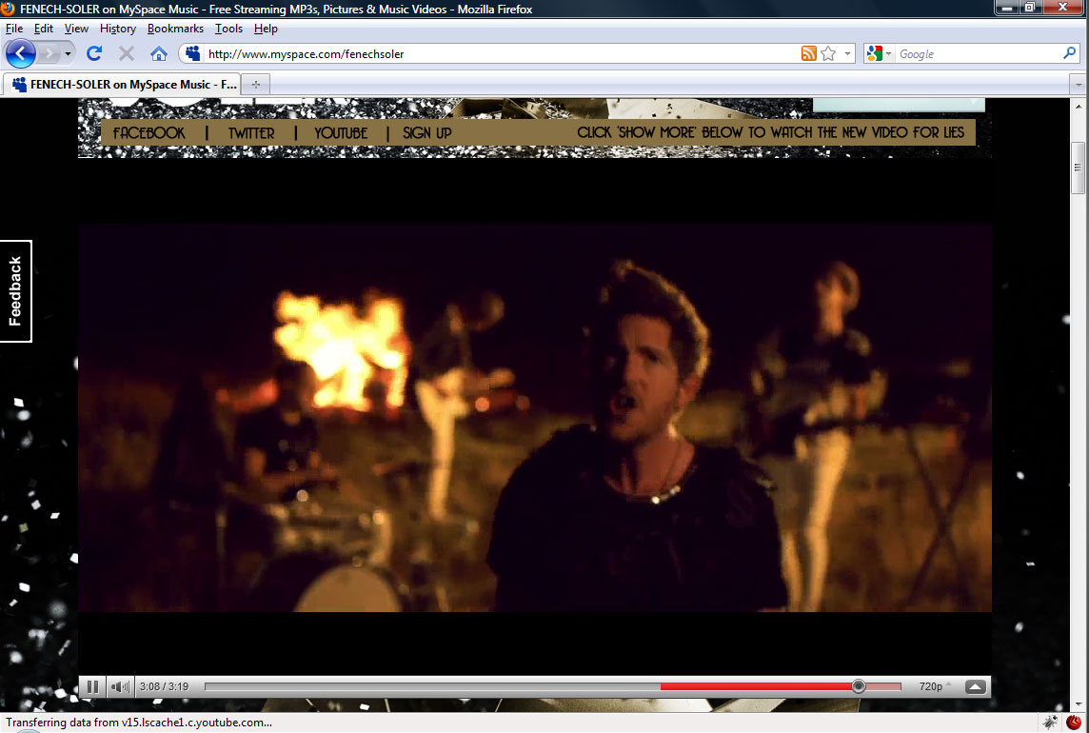Open the list all tabs dropdown
This screenshot has height=733, width=1089.
(1078, 84)
